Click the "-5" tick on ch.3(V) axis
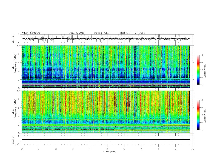The image size is (217, 167). [x=19, y=144]
